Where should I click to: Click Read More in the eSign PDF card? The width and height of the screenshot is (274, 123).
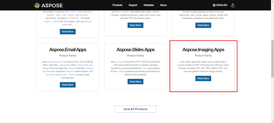(x=135, y=25)
